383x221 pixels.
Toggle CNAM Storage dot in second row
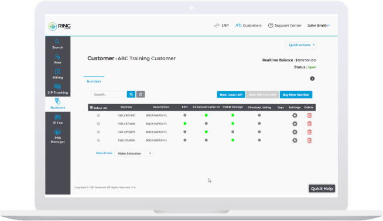tap(232, 124)
